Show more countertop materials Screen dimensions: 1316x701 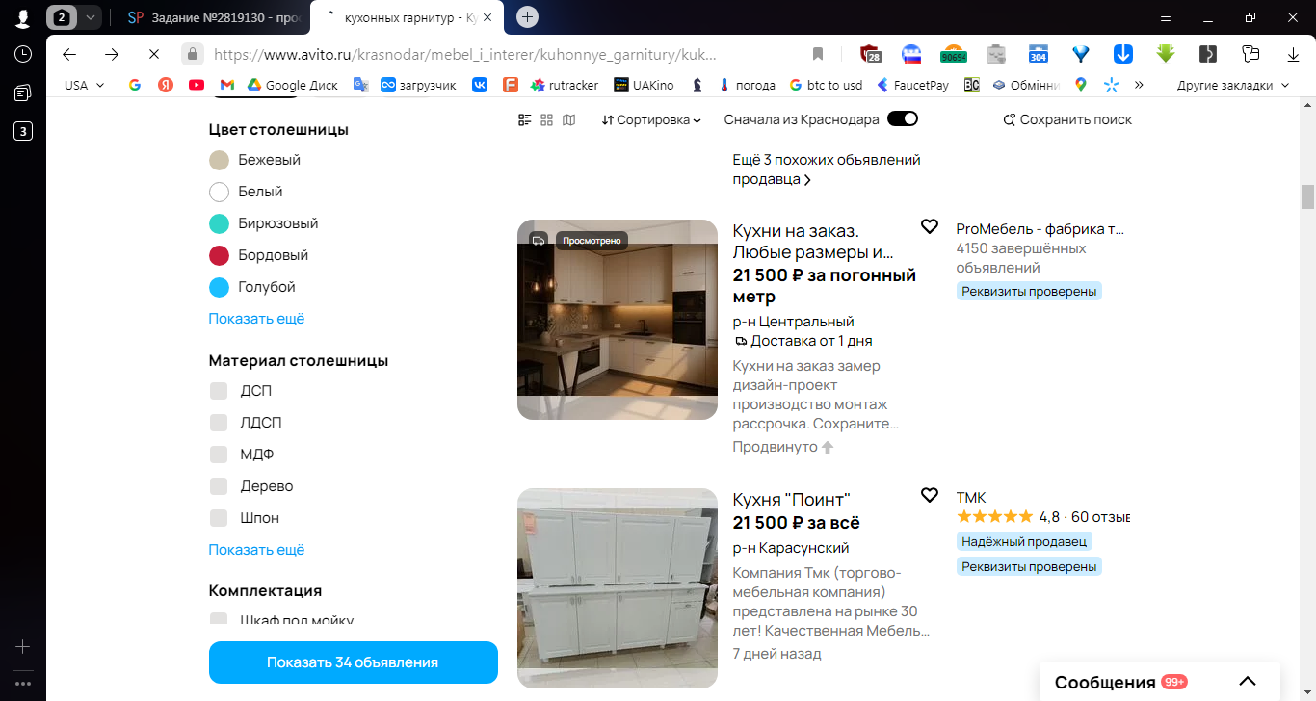pyautogui.click(x=256, y=550)
